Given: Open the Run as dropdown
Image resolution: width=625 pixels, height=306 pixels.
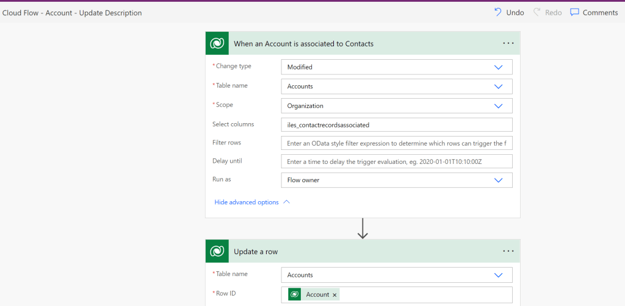Looking at the screenshot, I should coord(498,180).
